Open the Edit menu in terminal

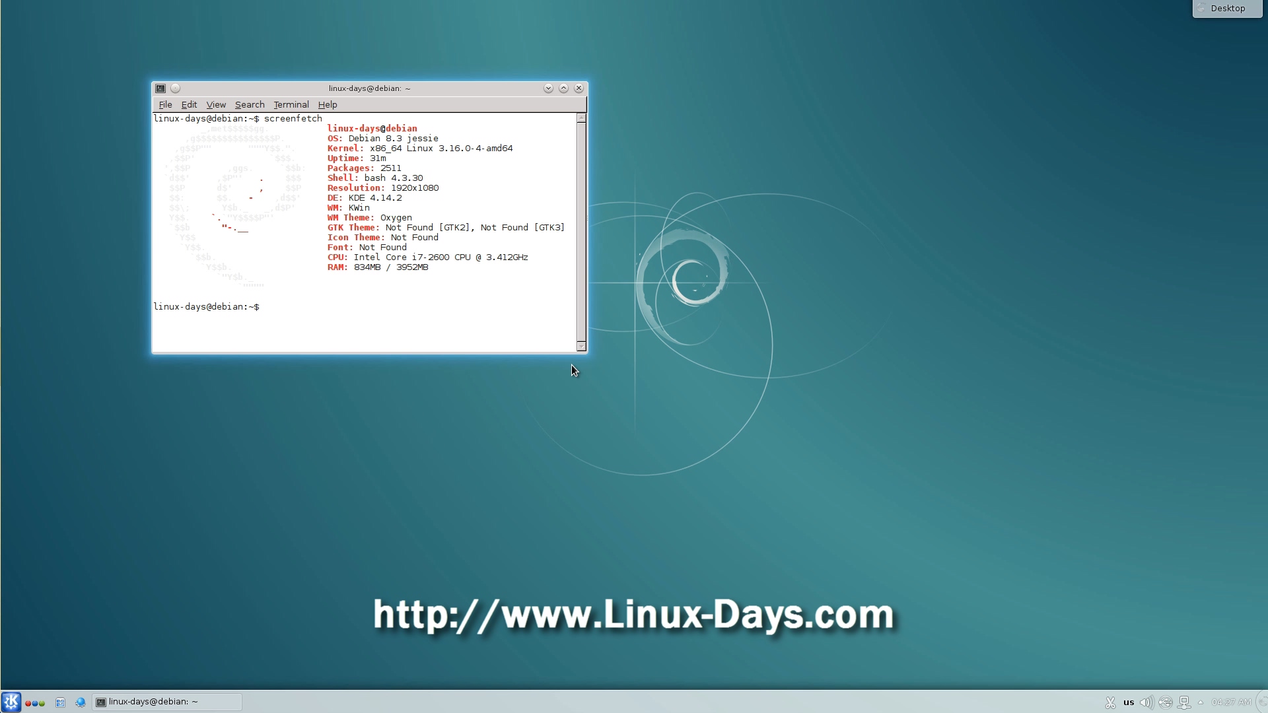pyautogui.click(x=189, y=104)
